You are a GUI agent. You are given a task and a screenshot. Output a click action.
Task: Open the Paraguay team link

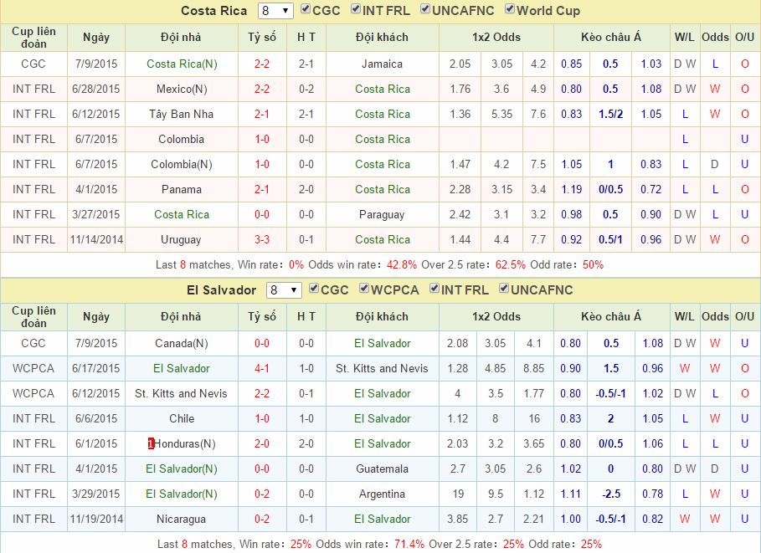click(x=382, y=214)
